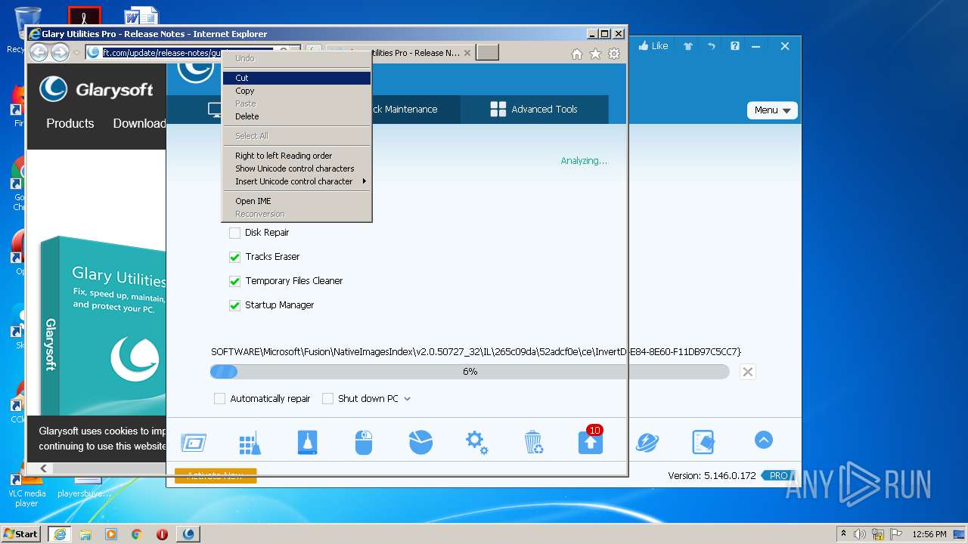
Task: Click the shirt skin icon in title bar
Action: click(x=688, y=46)
